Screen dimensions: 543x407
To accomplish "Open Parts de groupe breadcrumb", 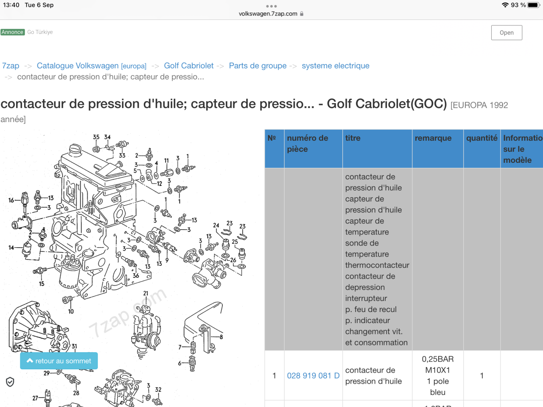I will coord(258,66).
